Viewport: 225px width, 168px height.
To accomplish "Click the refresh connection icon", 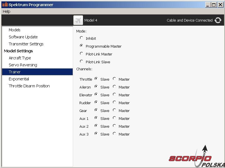I will click(x=218, y=20).
